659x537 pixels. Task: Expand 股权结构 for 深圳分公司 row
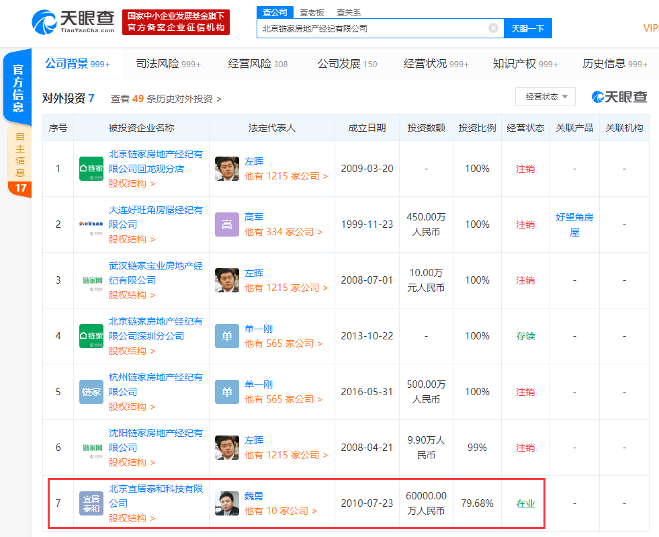click(x=132, y=351)
